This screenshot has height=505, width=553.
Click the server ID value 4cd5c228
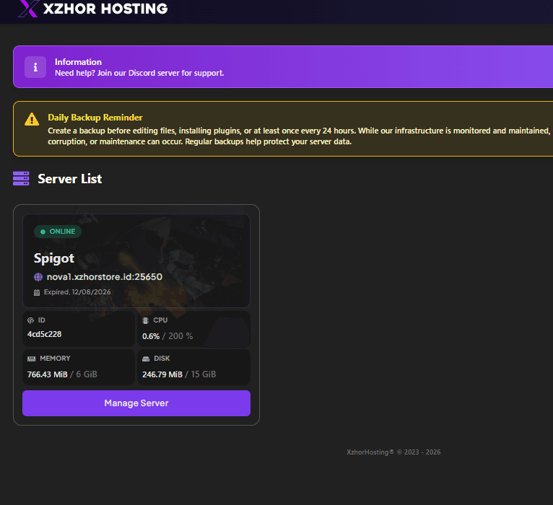click(x=45, y=334)
